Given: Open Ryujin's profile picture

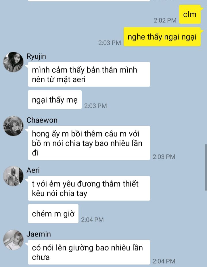Looking at the screenshot, I should point(13,62).
